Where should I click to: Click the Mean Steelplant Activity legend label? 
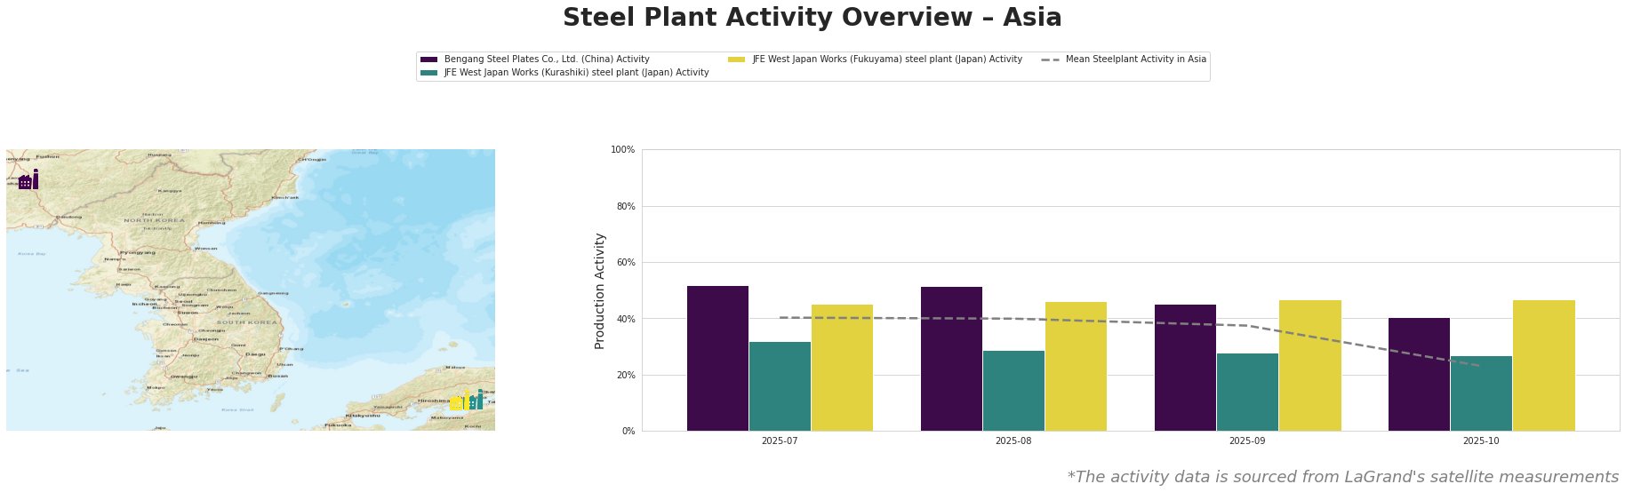[1135, 60]
